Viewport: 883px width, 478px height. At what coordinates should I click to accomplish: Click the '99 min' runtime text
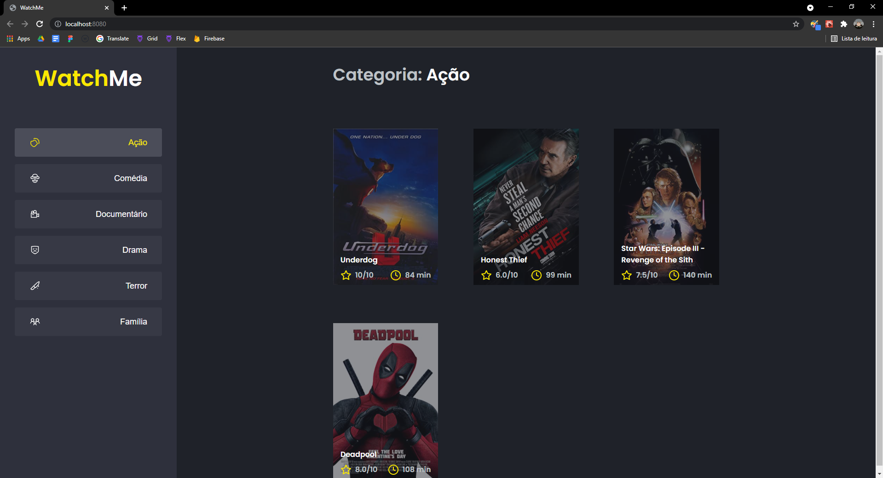coord(559,275)
